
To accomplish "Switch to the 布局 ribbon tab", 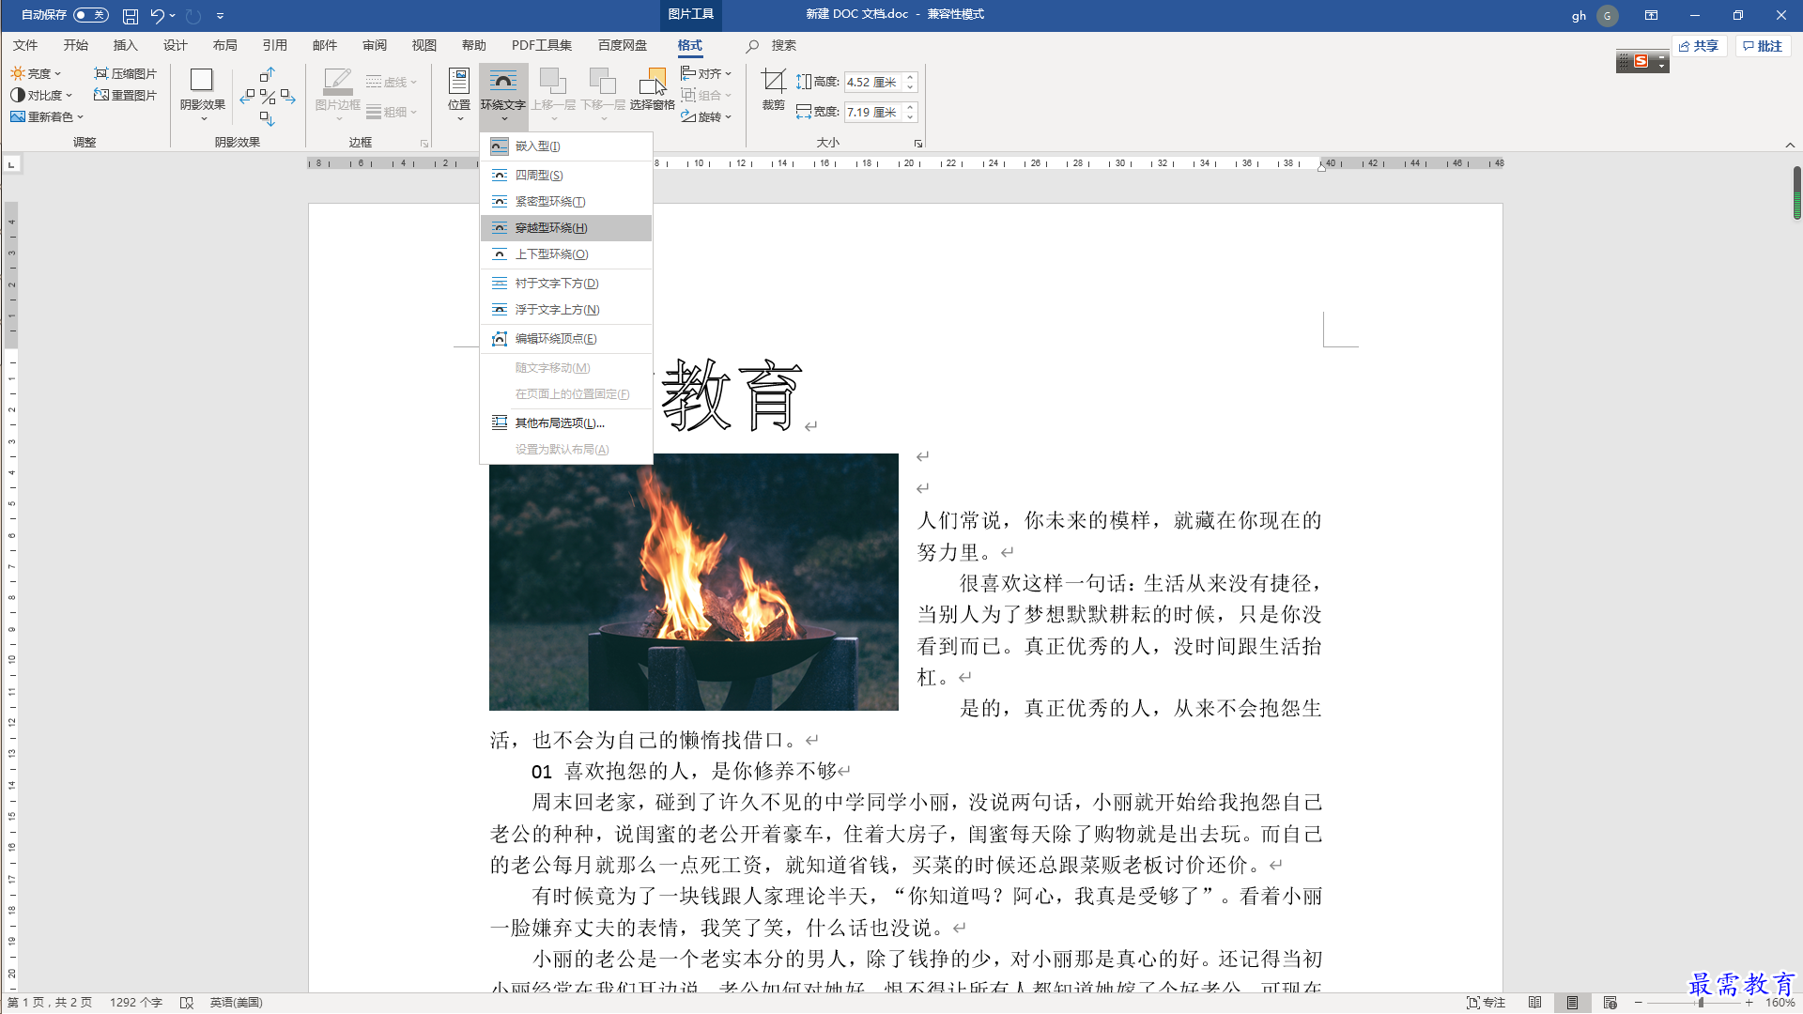I will point(224,45).
